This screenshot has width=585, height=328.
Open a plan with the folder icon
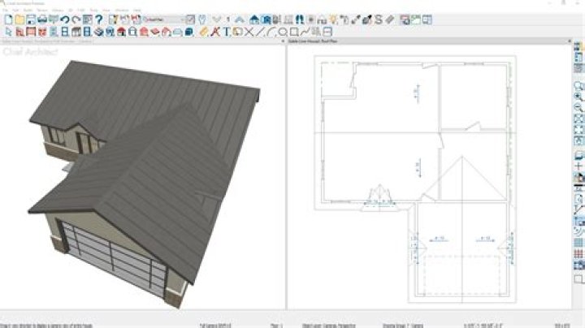[x=19, y=19]
